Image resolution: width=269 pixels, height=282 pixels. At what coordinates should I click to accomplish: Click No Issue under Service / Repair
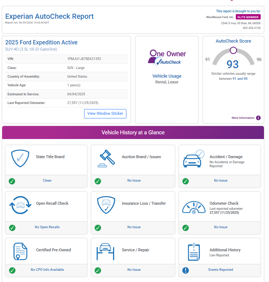pyautogui.click(x=134, y=270)
